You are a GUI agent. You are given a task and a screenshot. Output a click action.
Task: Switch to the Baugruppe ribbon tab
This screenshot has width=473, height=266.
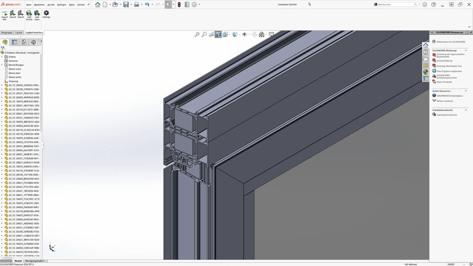point(7,32)
